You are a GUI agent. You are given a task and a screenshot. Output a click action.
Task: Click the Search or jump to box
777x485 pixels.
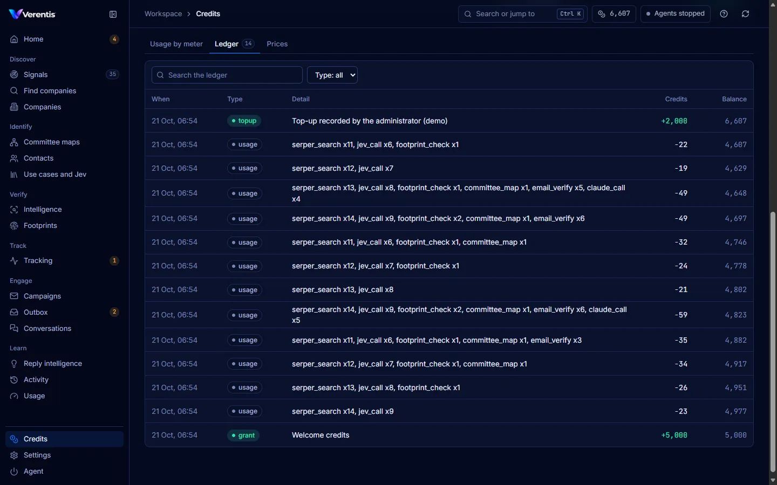[x=522, y=14]
